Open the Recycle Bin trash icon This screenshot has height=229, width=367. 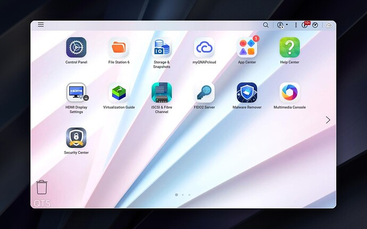click(41, 187)
